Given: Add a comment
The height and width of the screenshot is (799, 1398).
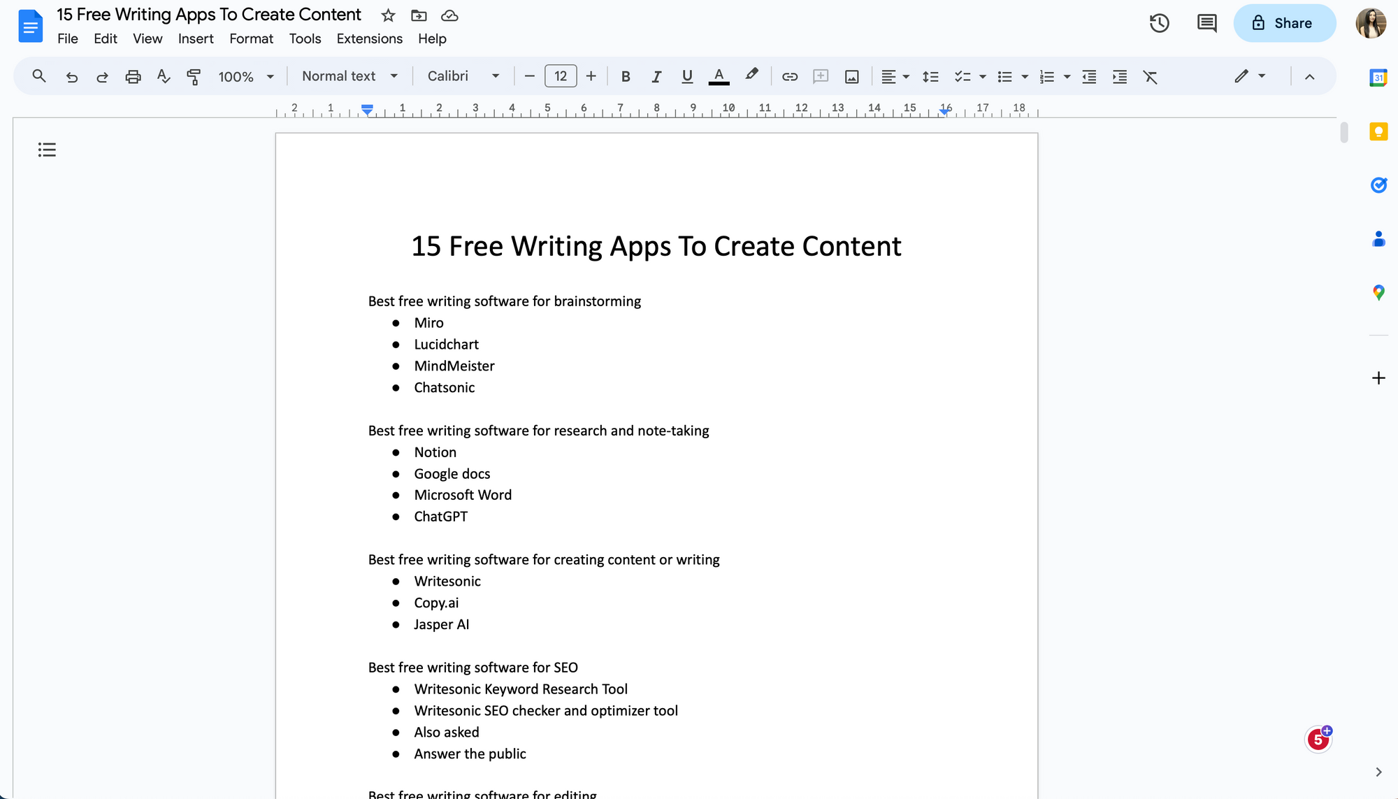Looking at the screenshot, I should [821, 76].
